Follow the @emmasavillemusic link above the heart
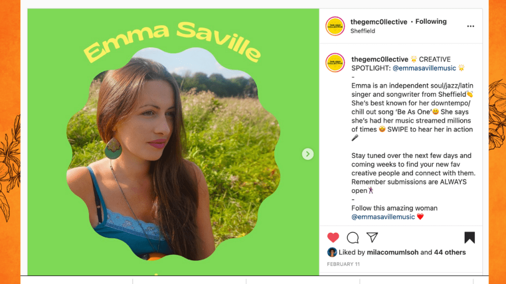This screenshot has width=506, height=284. [383, 216]
